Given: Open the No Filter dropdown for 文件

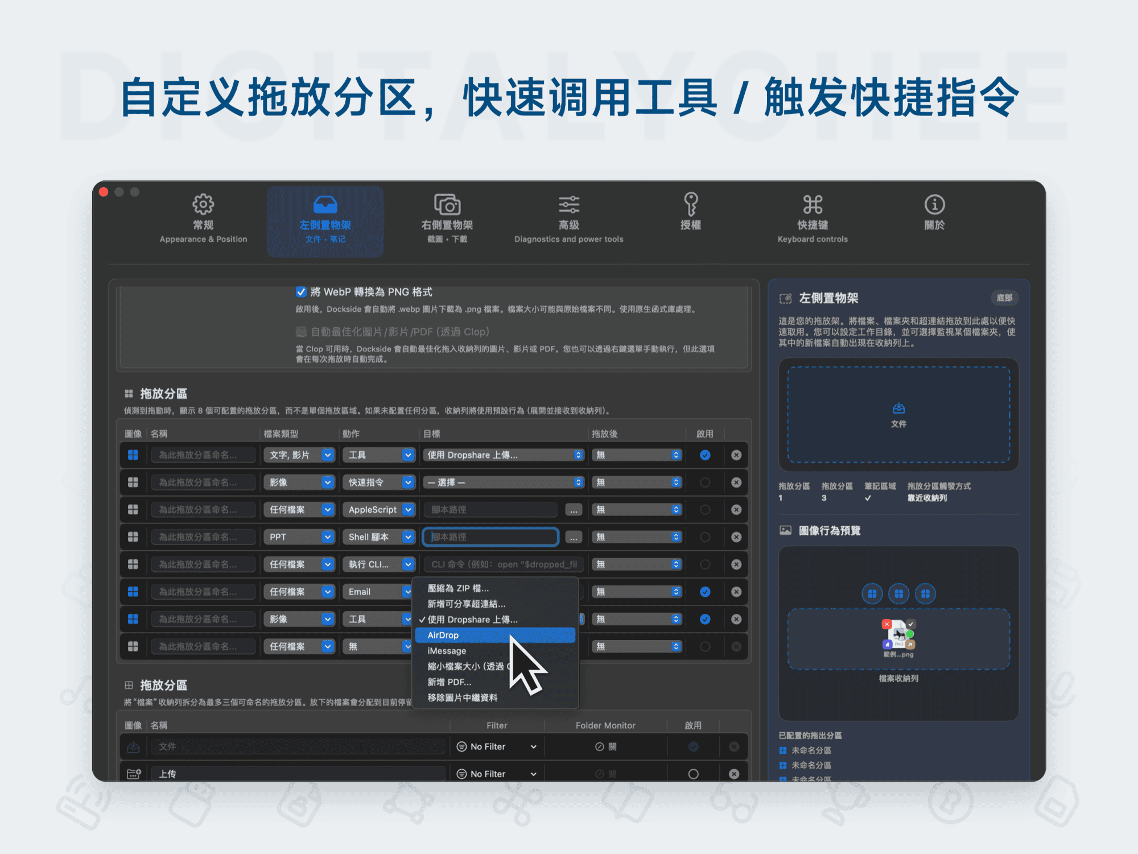Looking at the screenshot, I should 496,746.
